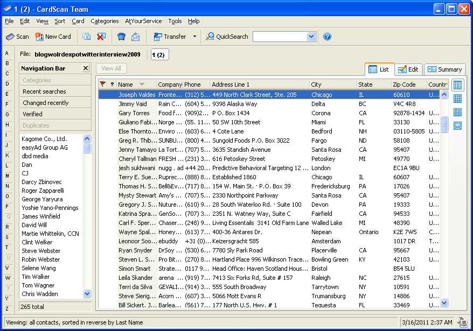Open help with the blue question icon
The image size is (473, 331).
pos(327,37)
